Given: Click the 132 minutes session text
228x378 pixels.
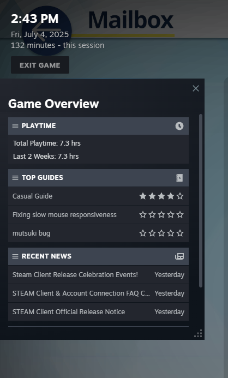Looking at the screenshot, I should coord(57,45).
